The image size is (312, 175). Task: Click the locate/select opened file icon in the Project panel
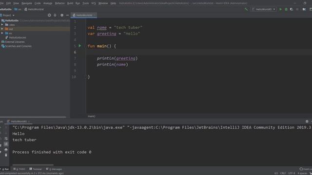tap(49, 15)
